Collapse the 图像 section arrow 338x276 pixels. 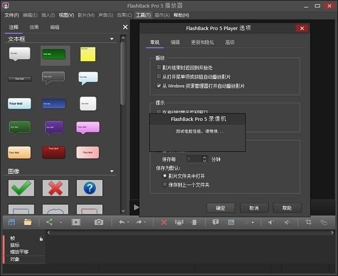(x=112, y=172)
